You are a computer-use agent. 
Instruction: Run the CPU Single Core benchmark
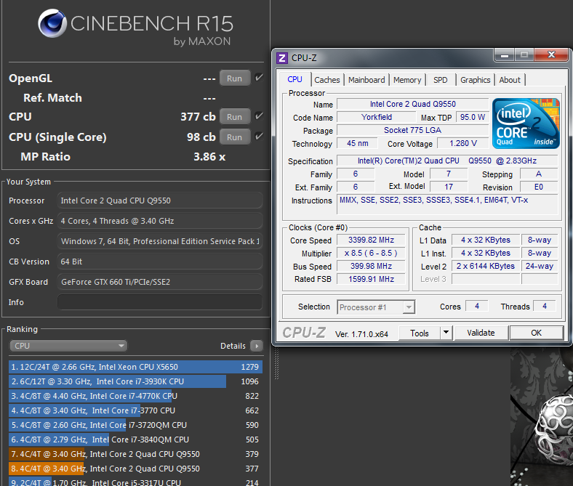click(x=235, y=137)
